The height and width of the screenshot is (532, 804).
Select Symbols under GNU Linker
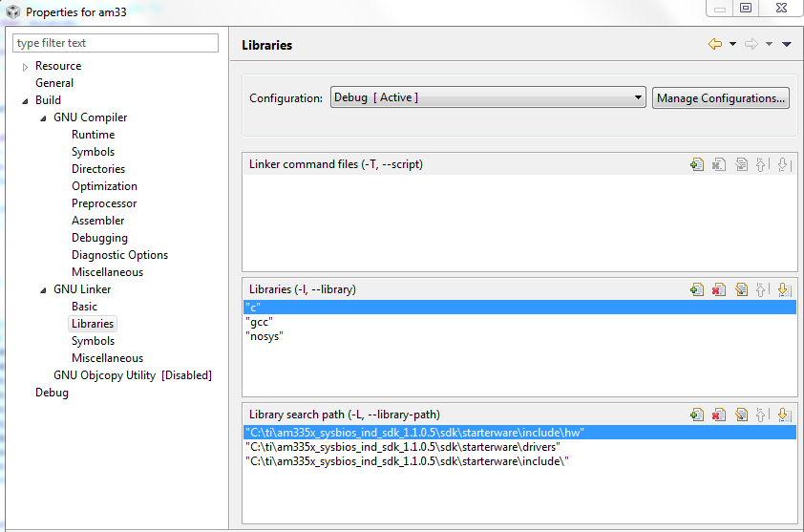[x=93, y=341]
